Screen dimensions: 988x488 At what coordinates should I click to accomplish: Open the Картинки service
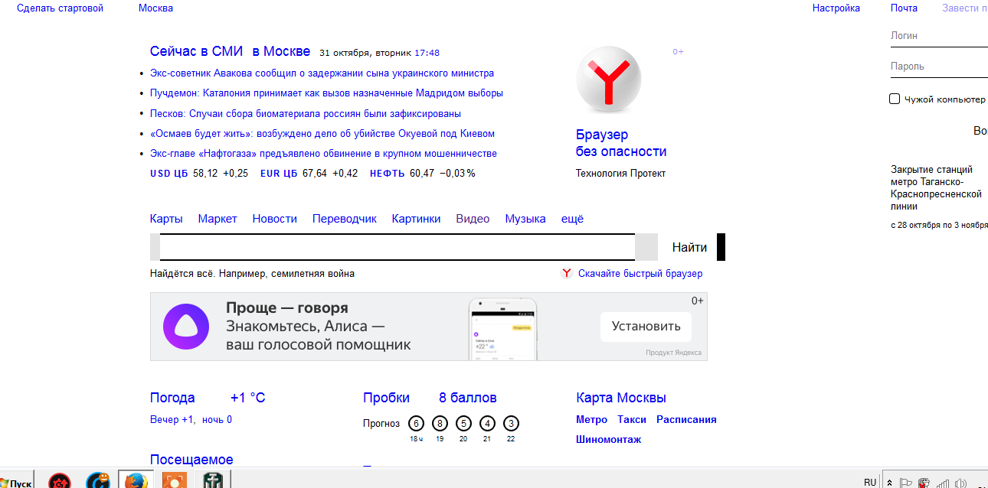point(416,219)
